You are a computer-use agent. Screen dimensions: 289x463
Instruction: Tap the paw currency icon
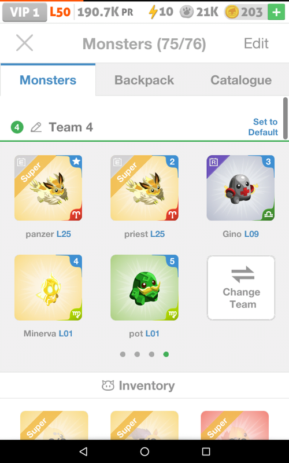[x=187, y=12]
